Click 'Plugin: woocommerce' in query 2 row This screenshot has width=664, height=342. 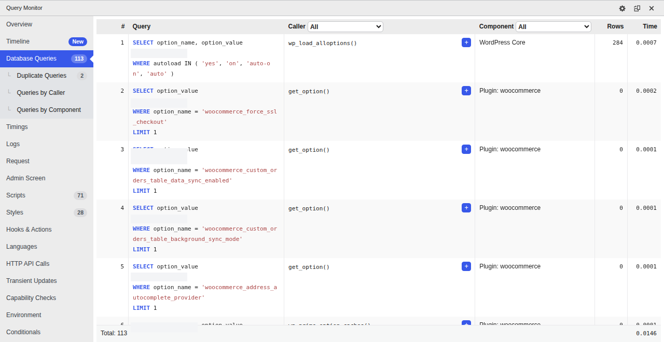coord(510,91)
